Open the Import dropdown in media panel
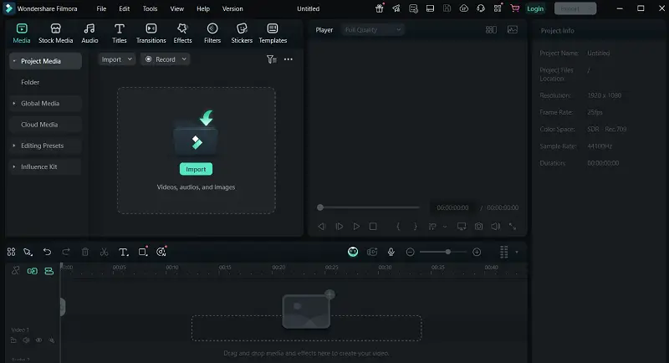This screenshot has height=363, width=669. [116, 59]
